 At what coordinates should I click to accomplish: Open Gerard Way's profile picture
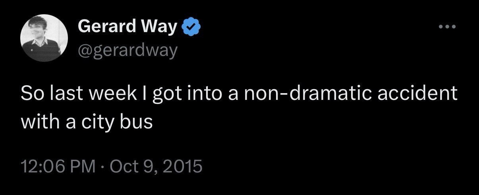[44, 38]
